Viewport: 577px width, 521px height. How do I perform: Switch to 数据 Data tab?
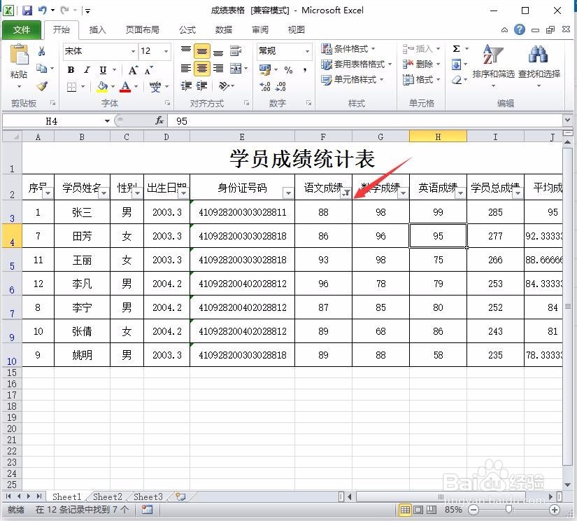pos(223,29)
